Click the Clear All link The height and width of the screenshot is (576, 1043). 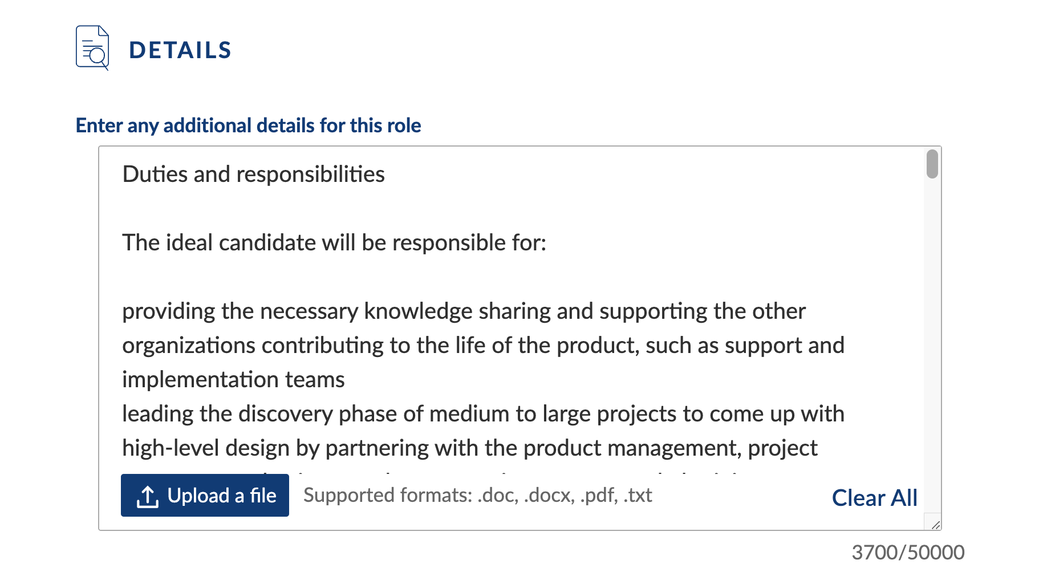pyautogui.click(x=874, y=498)
